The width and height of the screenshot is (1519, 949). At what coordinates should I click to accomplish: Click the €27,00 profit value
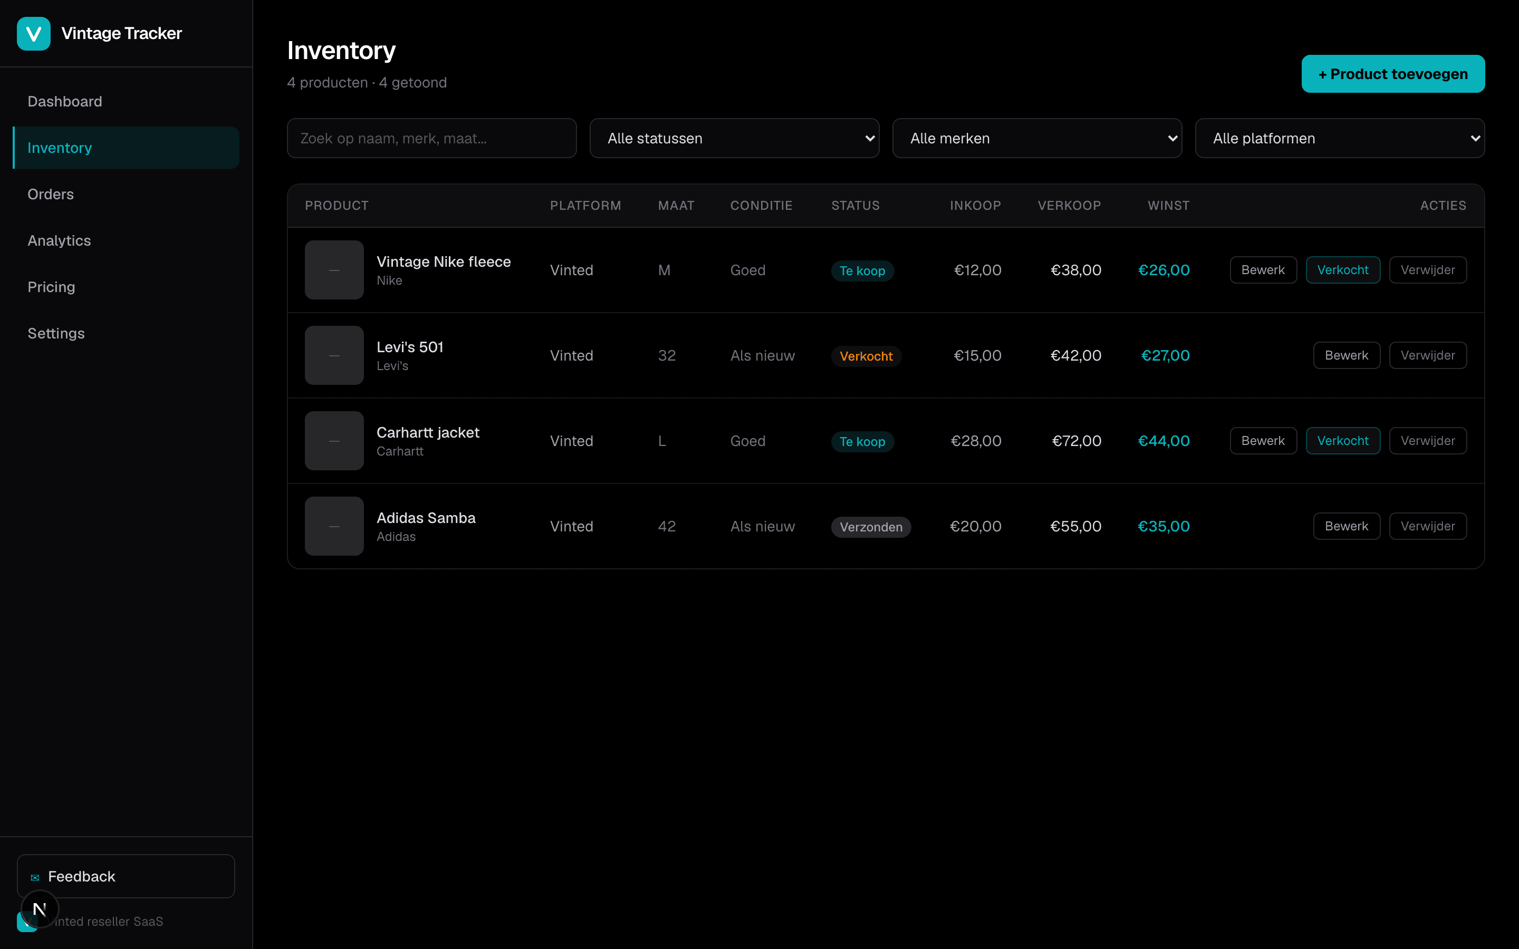tap(1165, 355)
